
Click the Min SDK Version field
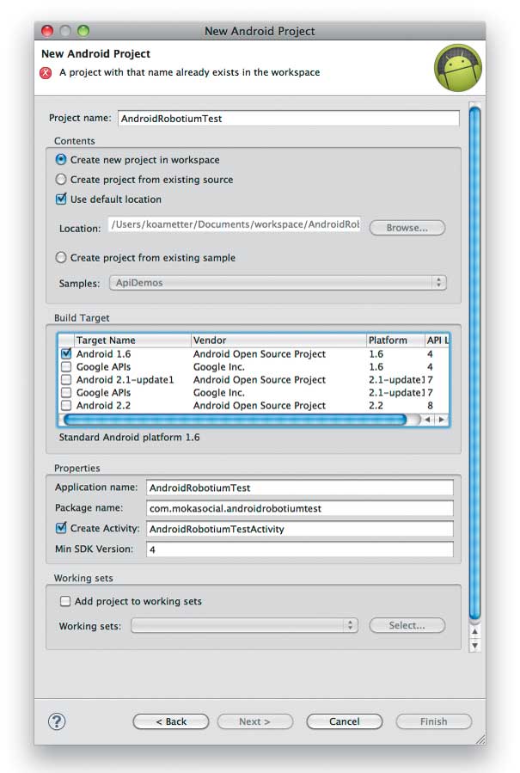point(300,549)
